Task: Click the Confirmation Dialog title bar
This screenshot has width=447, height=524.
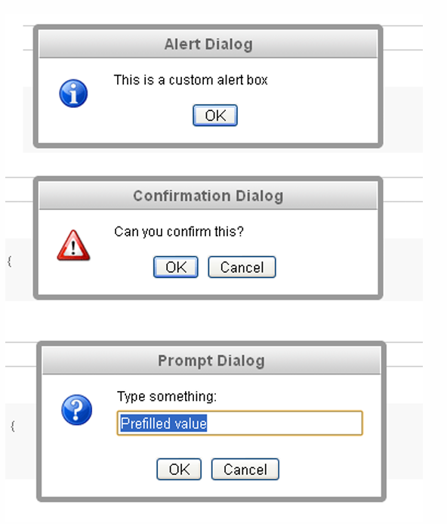Action: pyautogui.click(x=208, y=196)
